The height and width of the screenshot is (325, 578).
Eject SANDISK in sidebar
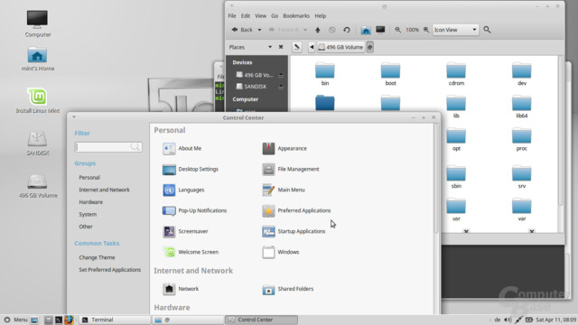(x=281, y=87)
